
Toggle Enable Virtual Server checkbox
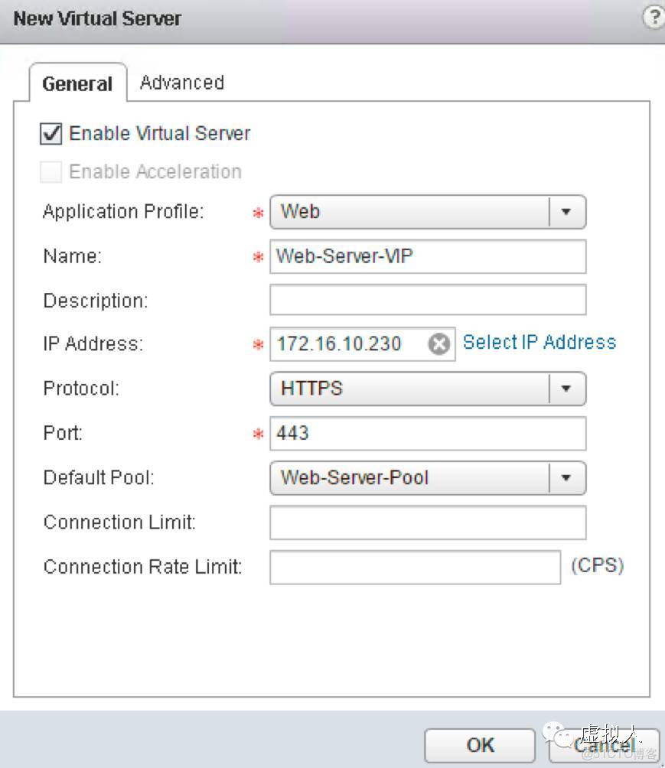point(51,134)
